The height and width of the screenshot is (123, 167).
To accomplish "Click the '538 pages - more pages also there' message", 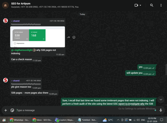I will click(34, 93).
